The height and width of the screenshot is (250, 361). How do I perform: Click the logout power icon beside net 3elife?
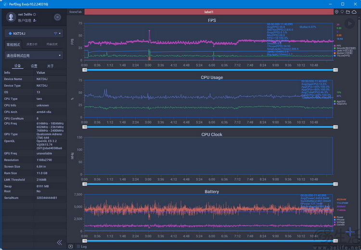(x=35, y=14)
